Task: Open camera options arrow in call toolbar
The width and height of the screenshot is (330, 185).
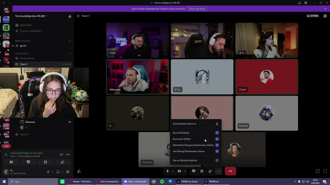Action: [185, 171]
